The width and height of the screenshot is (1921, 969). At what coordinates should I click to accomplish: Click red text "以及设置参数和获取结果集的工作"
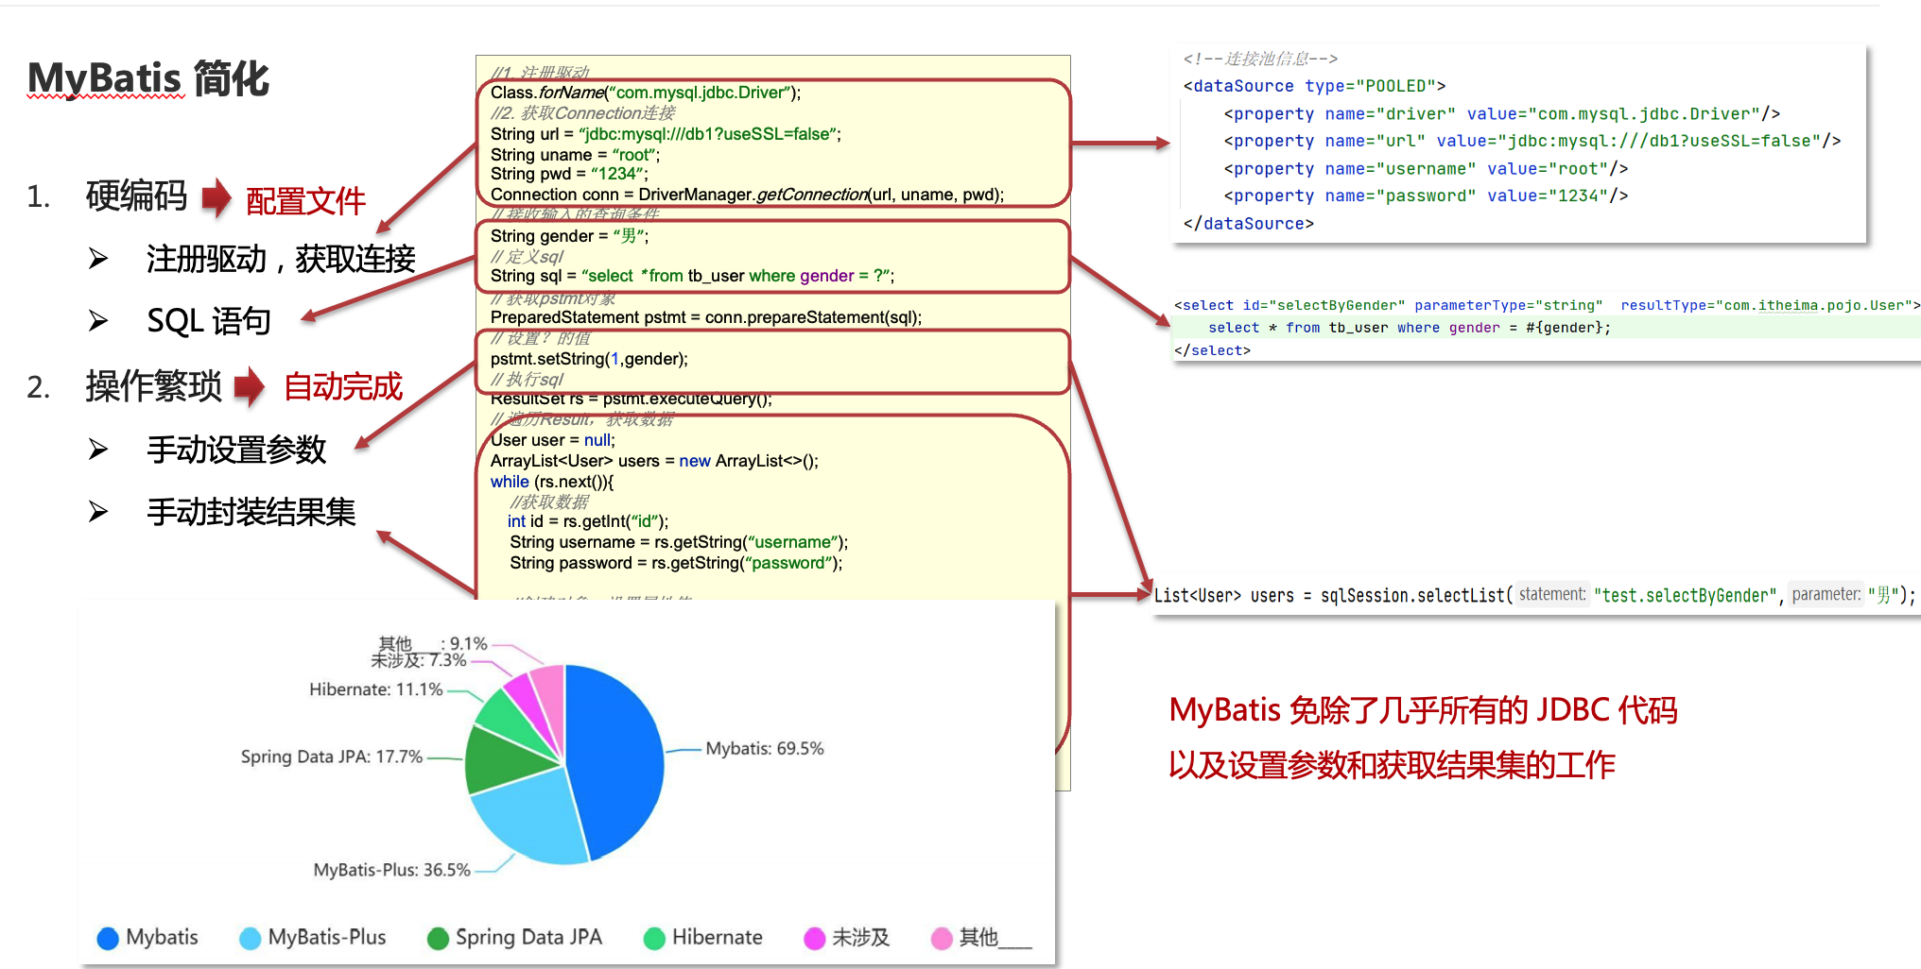tap(1392, 765)
